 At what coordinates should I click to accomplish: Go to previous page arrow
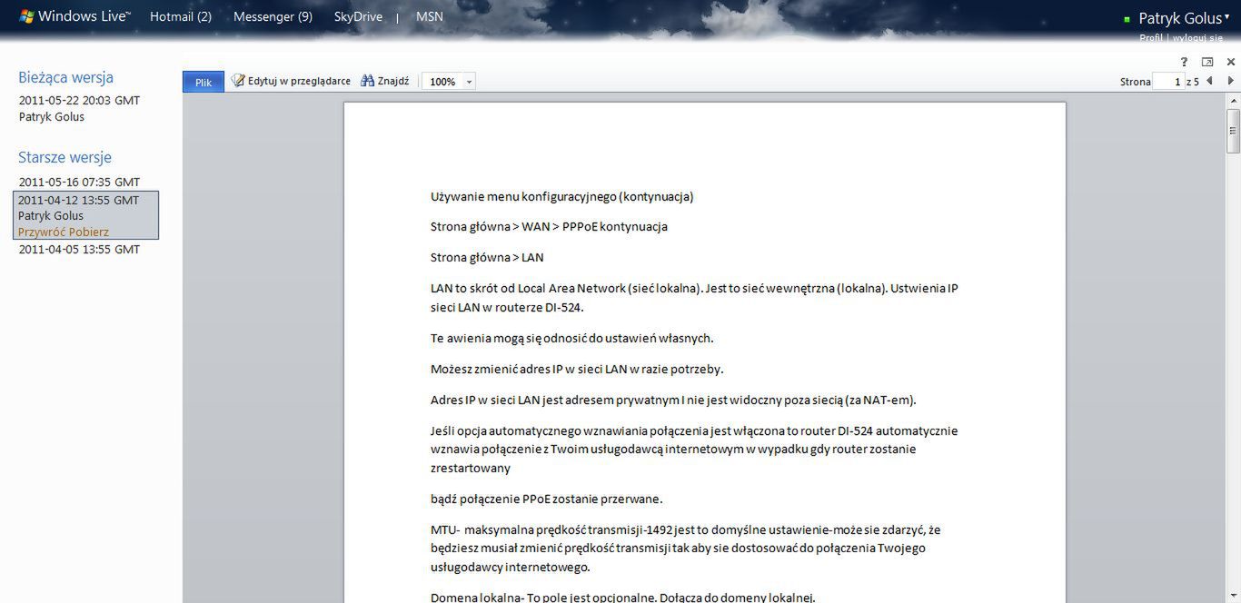click(1209, 81)
